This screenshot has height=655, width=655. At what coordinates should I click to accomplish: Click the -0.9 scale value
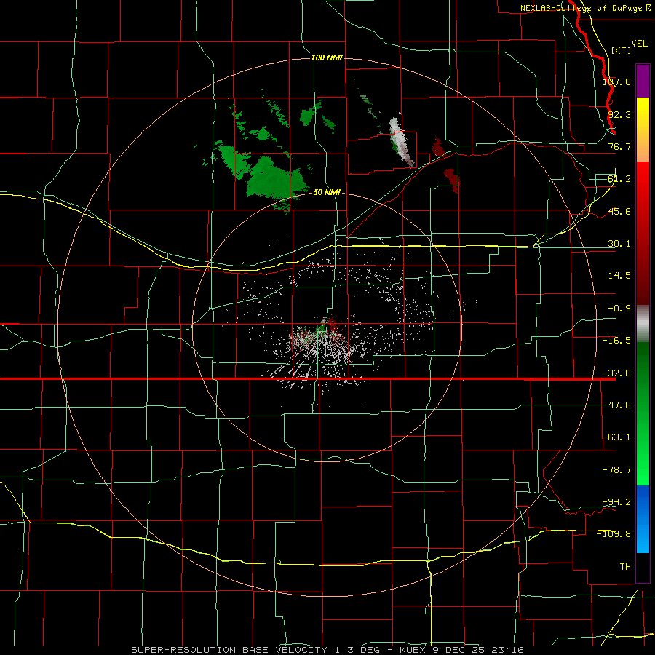coord(619,309)
